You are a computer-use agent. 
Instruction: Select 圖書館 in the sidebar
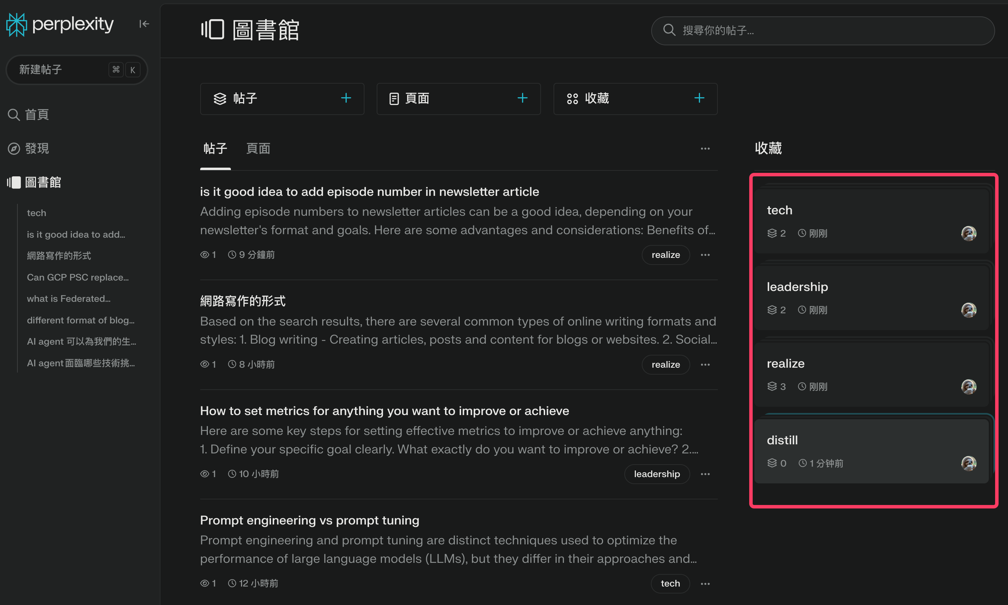[x=43, y=183]
